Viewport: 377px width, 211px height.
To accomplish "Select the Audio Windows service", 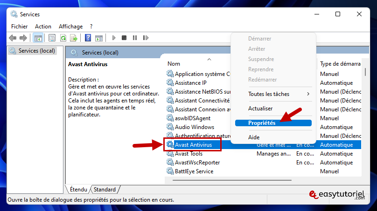I will [x=195, y=127].
